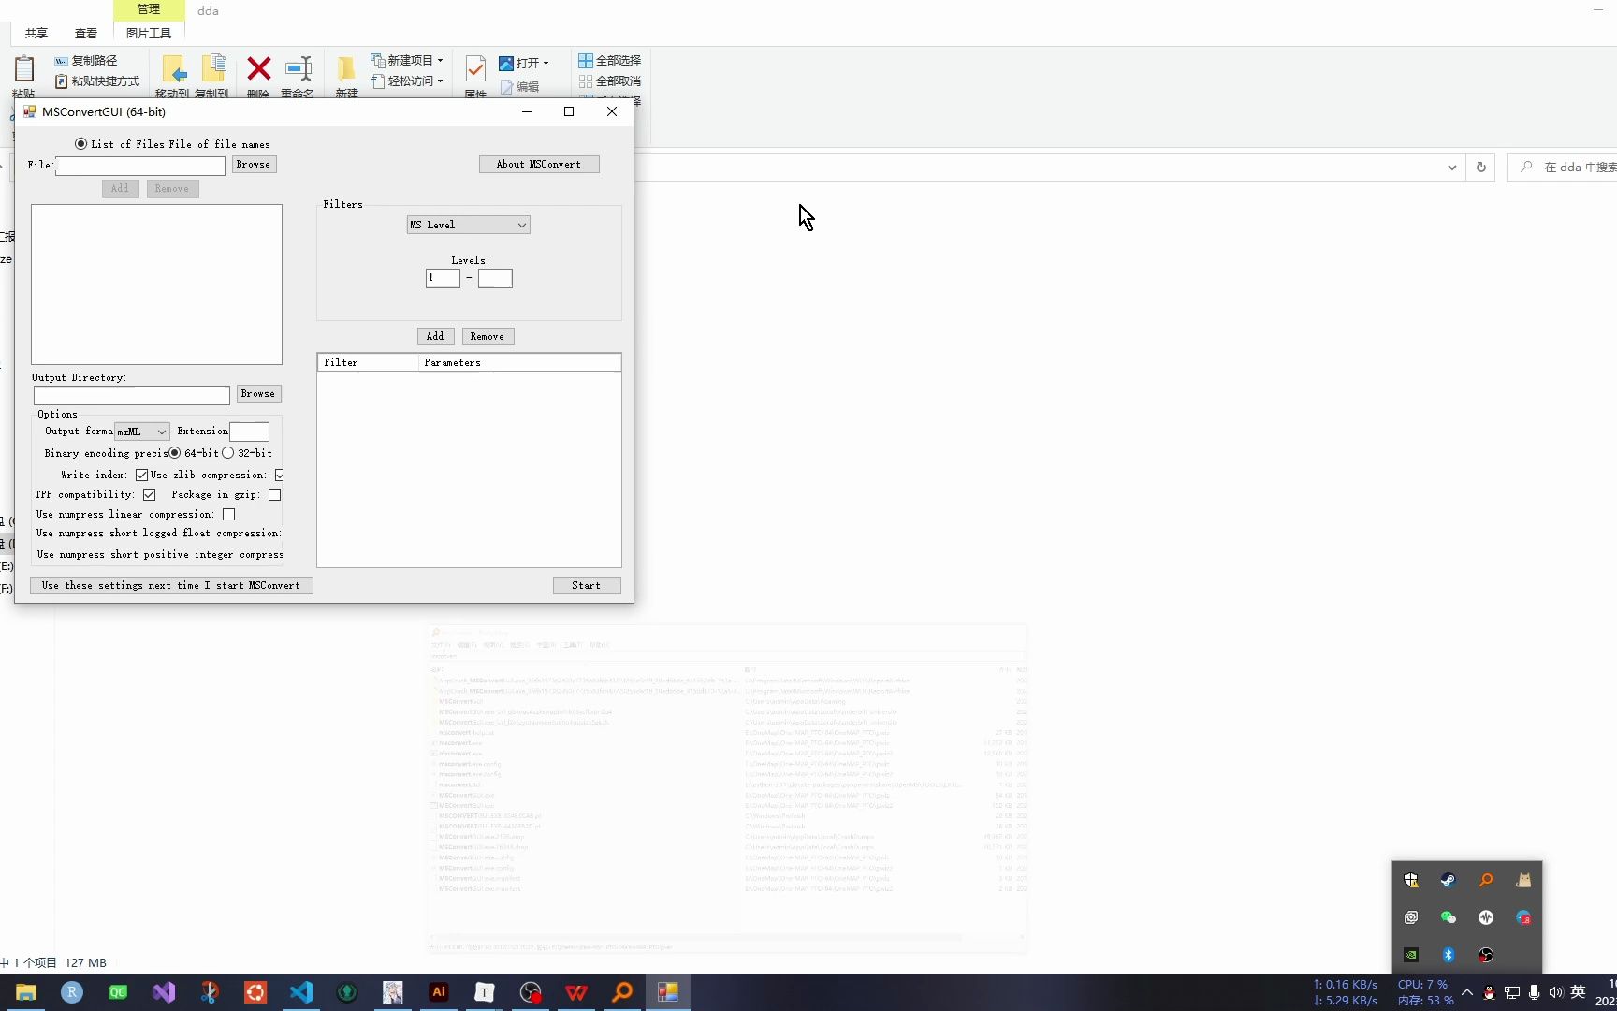Toggle Use numpress linear compression checkbox
Screen dimensions: 1617x1011
[x=229, y=515]
